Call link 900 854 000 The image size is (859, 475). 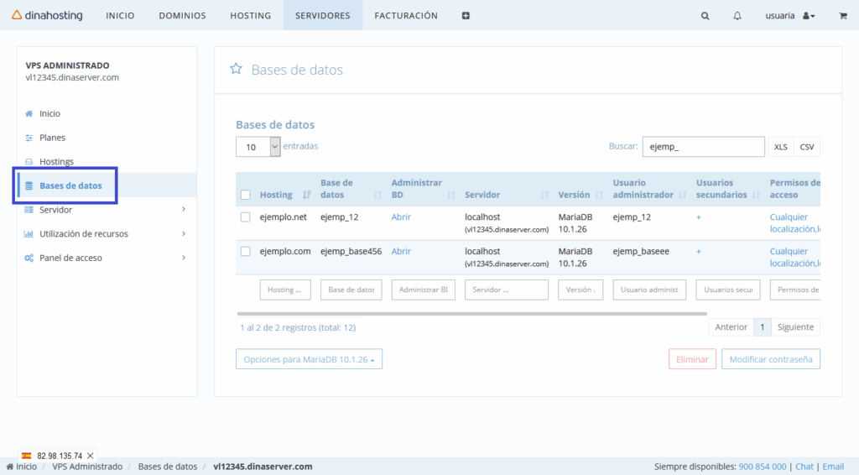tap(762, 467)
